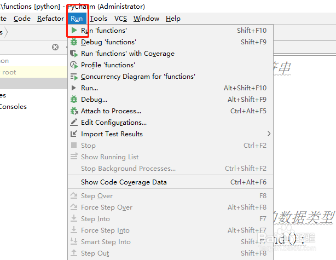Screen dimensions: 336x260
Task: Click the Alt+Shift+F9 shortcut text
Action: click(x=247, y=100)
